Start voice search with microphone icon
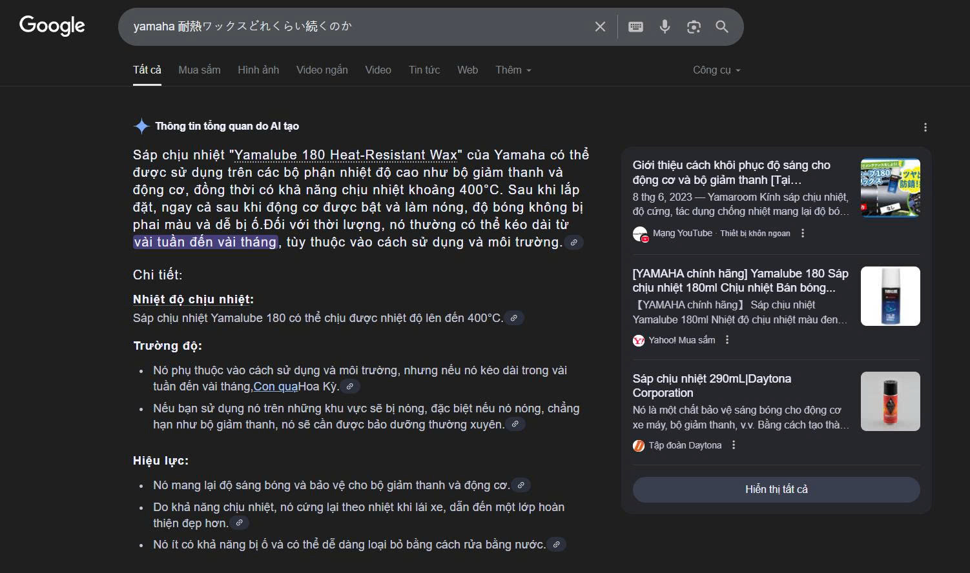Screen dimensions: 970x573 (x=665, y=26)
